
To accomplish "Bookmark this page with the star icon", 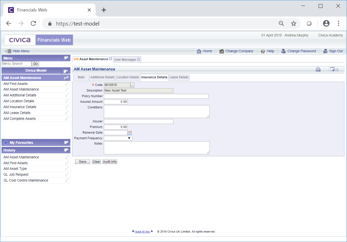I will click(x=294, y=23).
